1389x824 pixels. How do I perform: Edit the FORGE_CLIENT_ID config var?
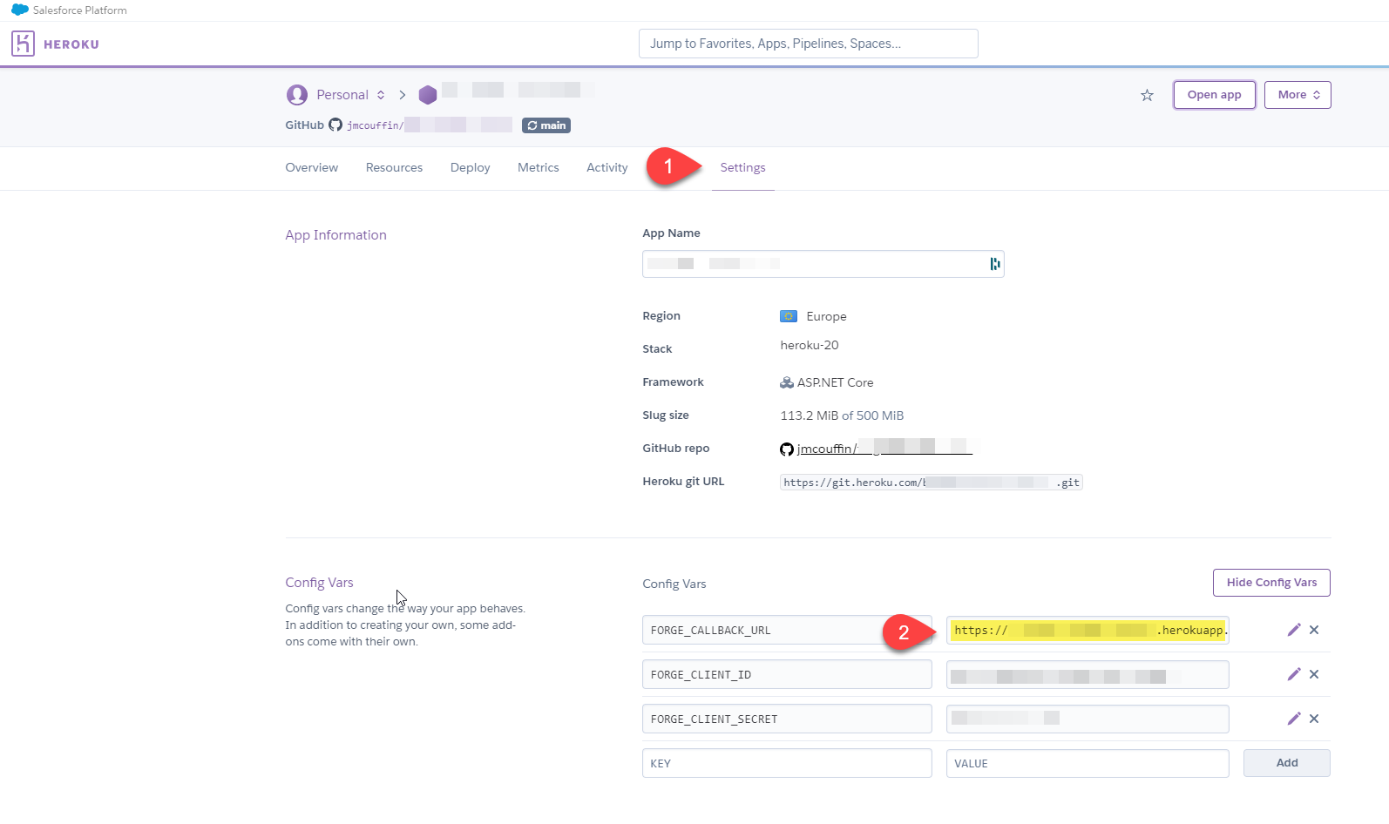(x=1294, y=674)
